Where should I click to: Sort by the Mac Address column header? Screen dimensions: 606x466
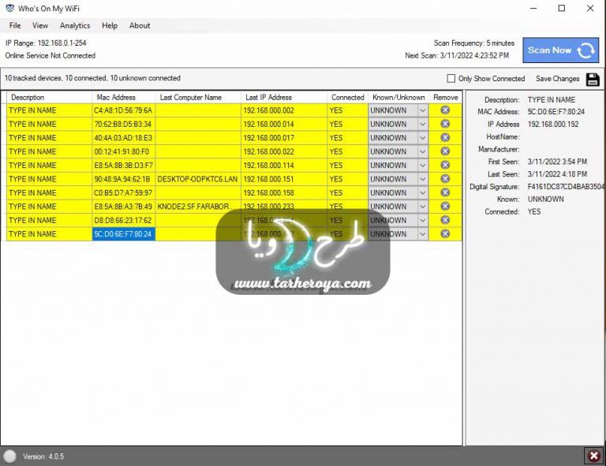coord(123,97)
